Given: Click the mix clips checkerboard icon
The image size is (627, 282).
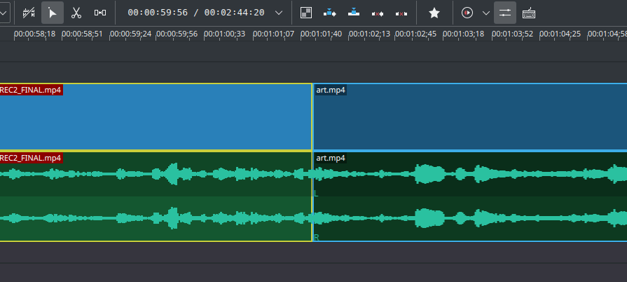Looking at the screenshot, I should pos(306,13).
